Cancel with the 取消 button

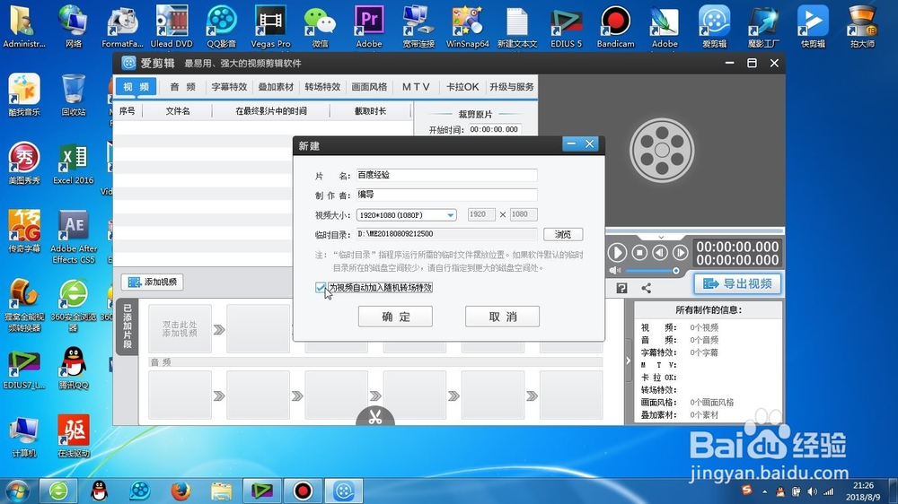(502, 317)
